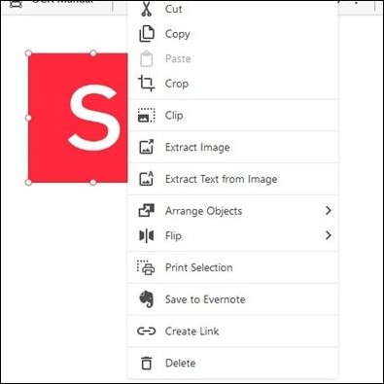The height and width of the screenshot is (384, 384).
Task: Expand the Flip submenu chevron
Action: pyautogui.click(x=329, y=235)
